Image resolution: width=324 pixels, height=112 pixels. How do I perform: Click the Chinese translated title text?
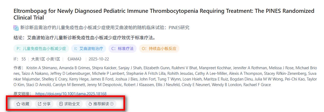point(105,28)
